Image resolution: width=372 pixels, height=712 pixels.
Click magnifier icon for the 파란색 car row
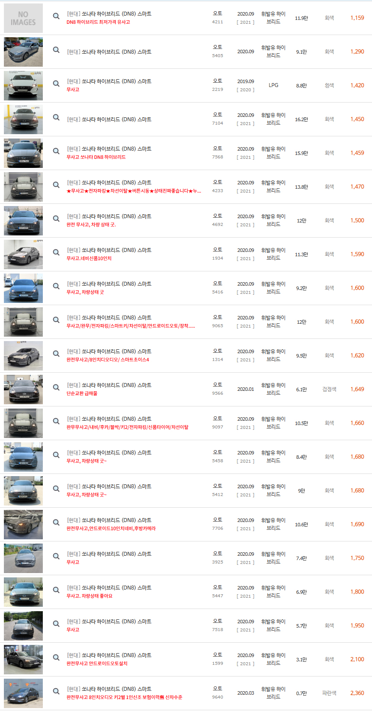(x=56, y=691)
